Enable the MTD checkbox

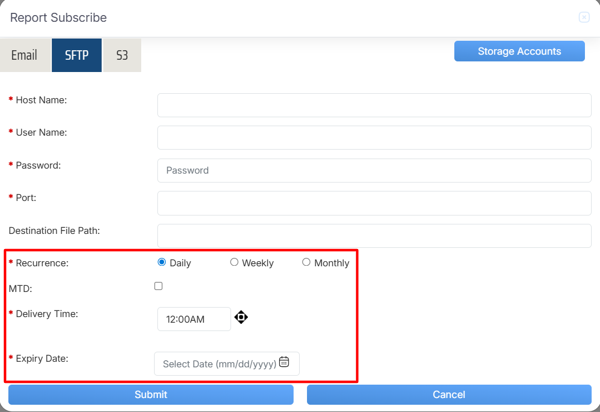point(159,286)
